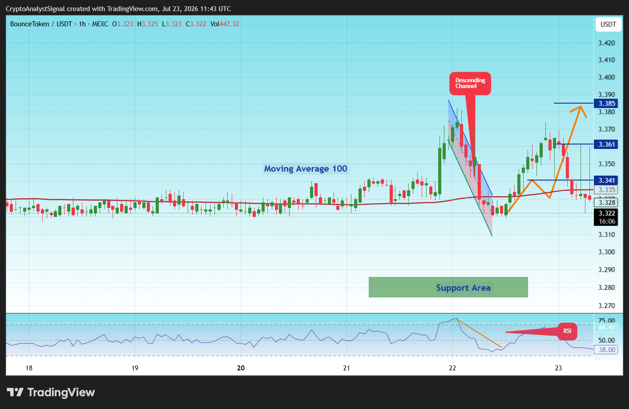Click the close value C3.322
629x409 pixels.
[196, 24]
